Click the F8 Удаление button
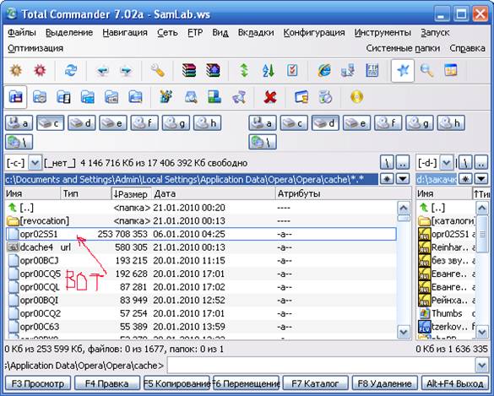 pos(385,383)
